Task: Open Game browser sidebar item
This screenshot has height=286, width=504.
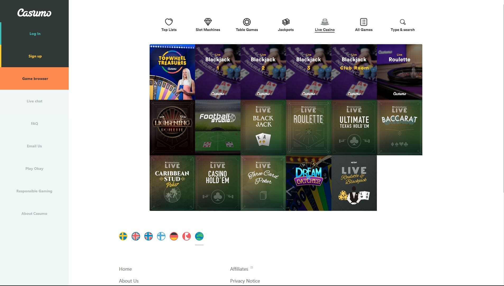Action: [x=34, y=79]
